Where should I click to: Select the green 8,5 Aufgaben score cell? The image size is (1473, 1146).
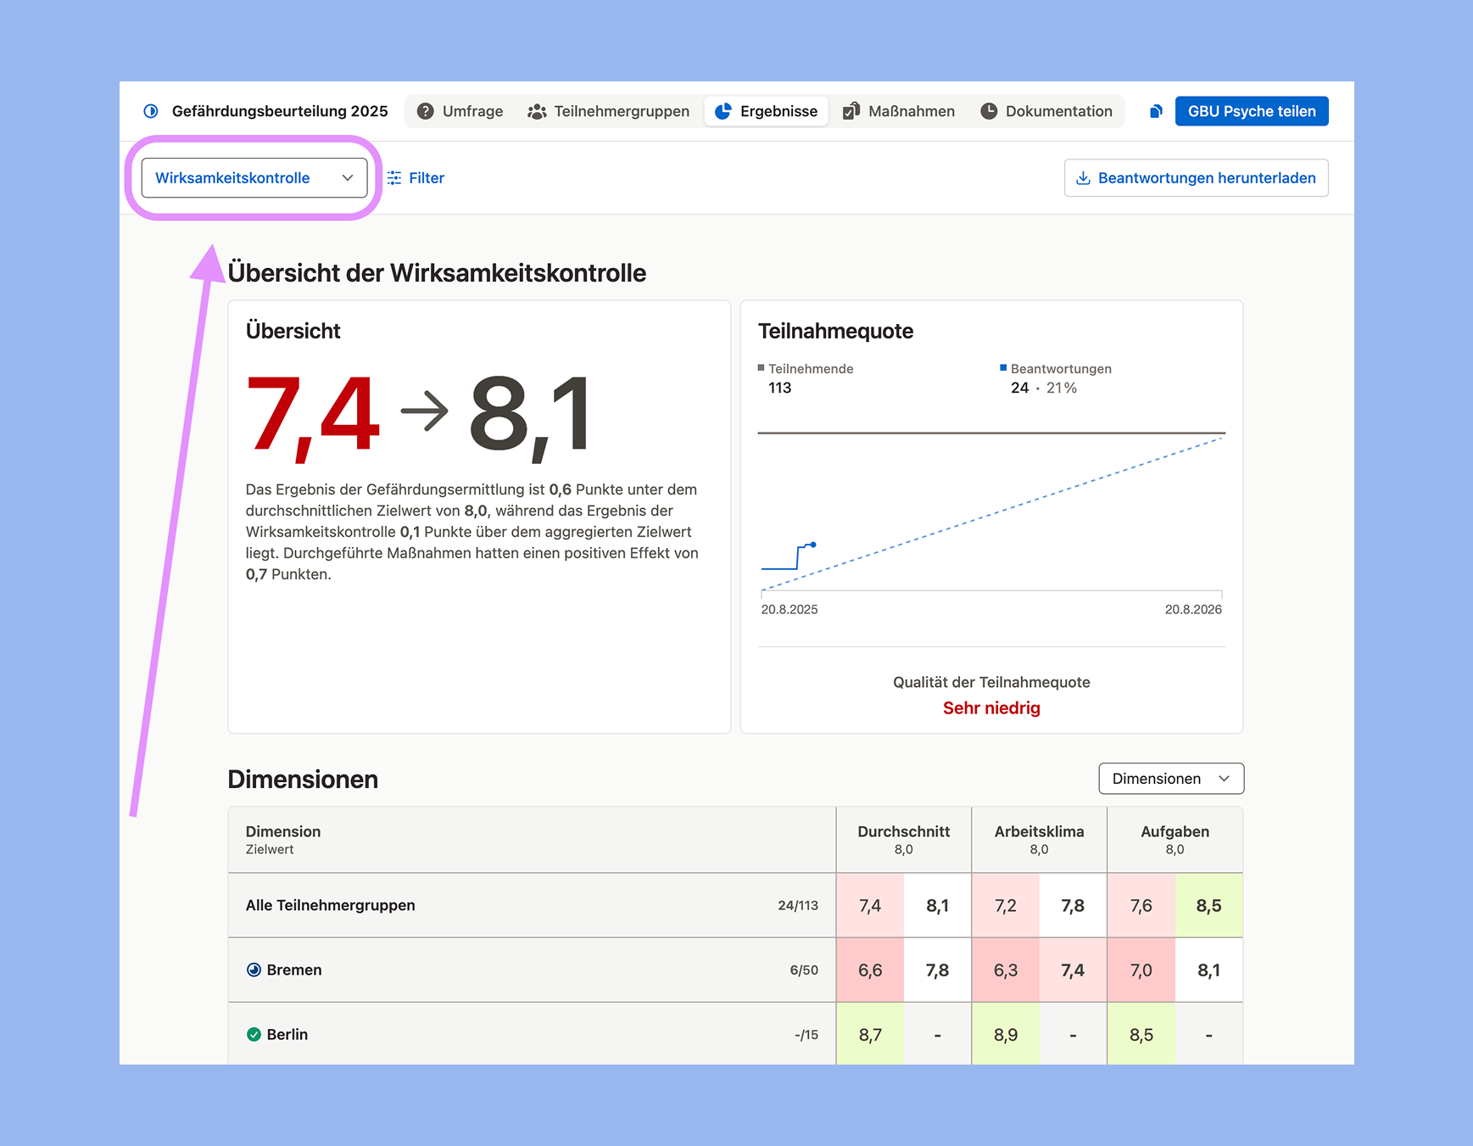click(1208, 905)
